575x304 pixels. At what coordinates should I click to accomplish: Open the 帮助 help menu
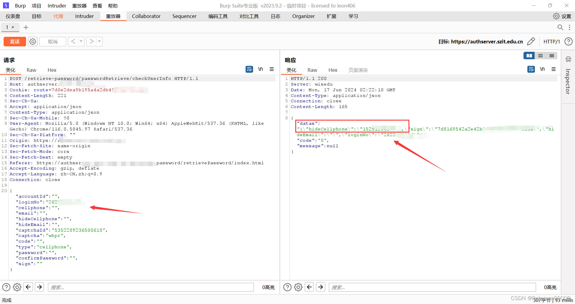pyautogui.click(x=113, y=6)
